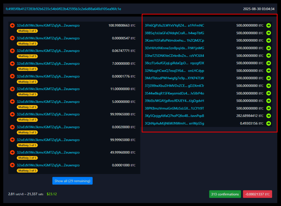Click the orange input arrow beside 49.99960000 BTC
This screenshot has height=206, width=281.
[12, 152]
